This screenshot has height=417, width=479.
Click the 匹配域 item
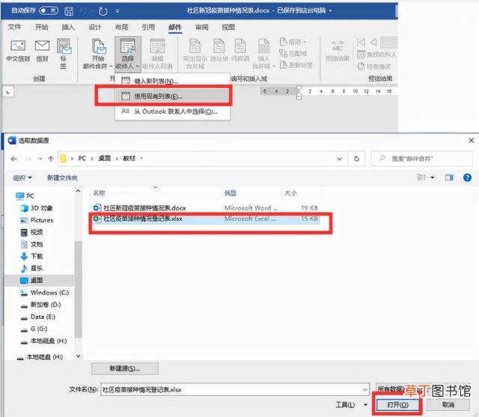coord(293,53)
